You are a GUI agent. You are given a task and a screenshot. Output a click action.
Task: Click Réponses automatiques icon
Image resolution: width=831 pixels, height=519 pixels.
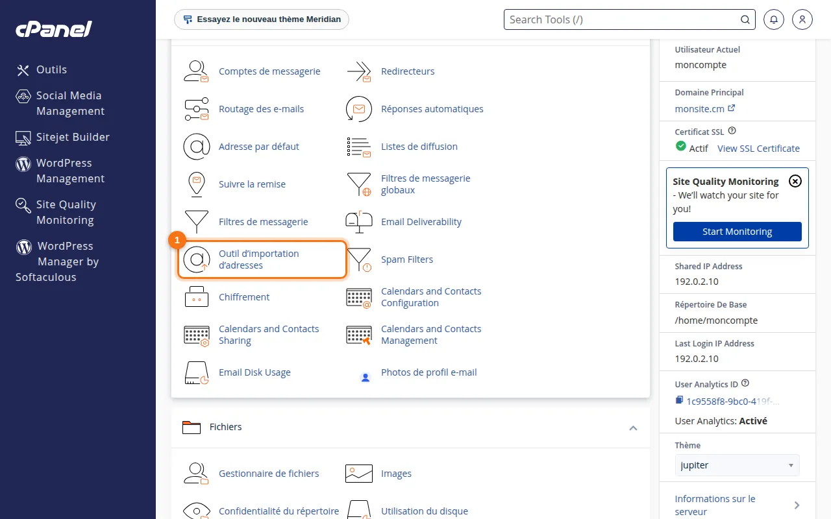[359, 109]
